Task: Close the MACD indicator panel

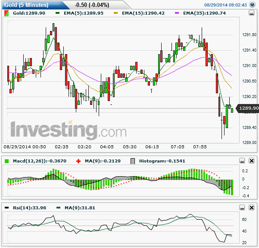Action: pos(251,161)
